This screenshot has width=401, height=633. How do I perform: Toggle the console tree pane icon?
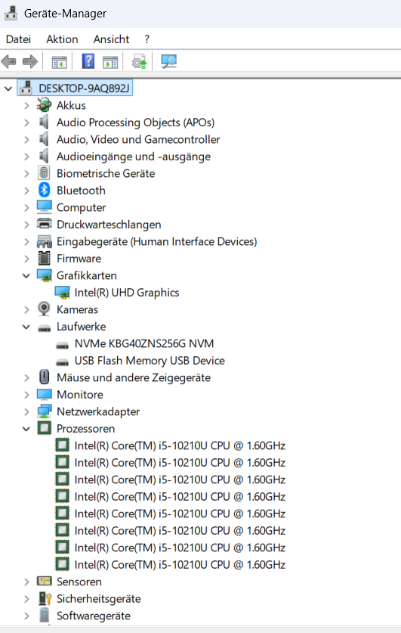point(59,62)
